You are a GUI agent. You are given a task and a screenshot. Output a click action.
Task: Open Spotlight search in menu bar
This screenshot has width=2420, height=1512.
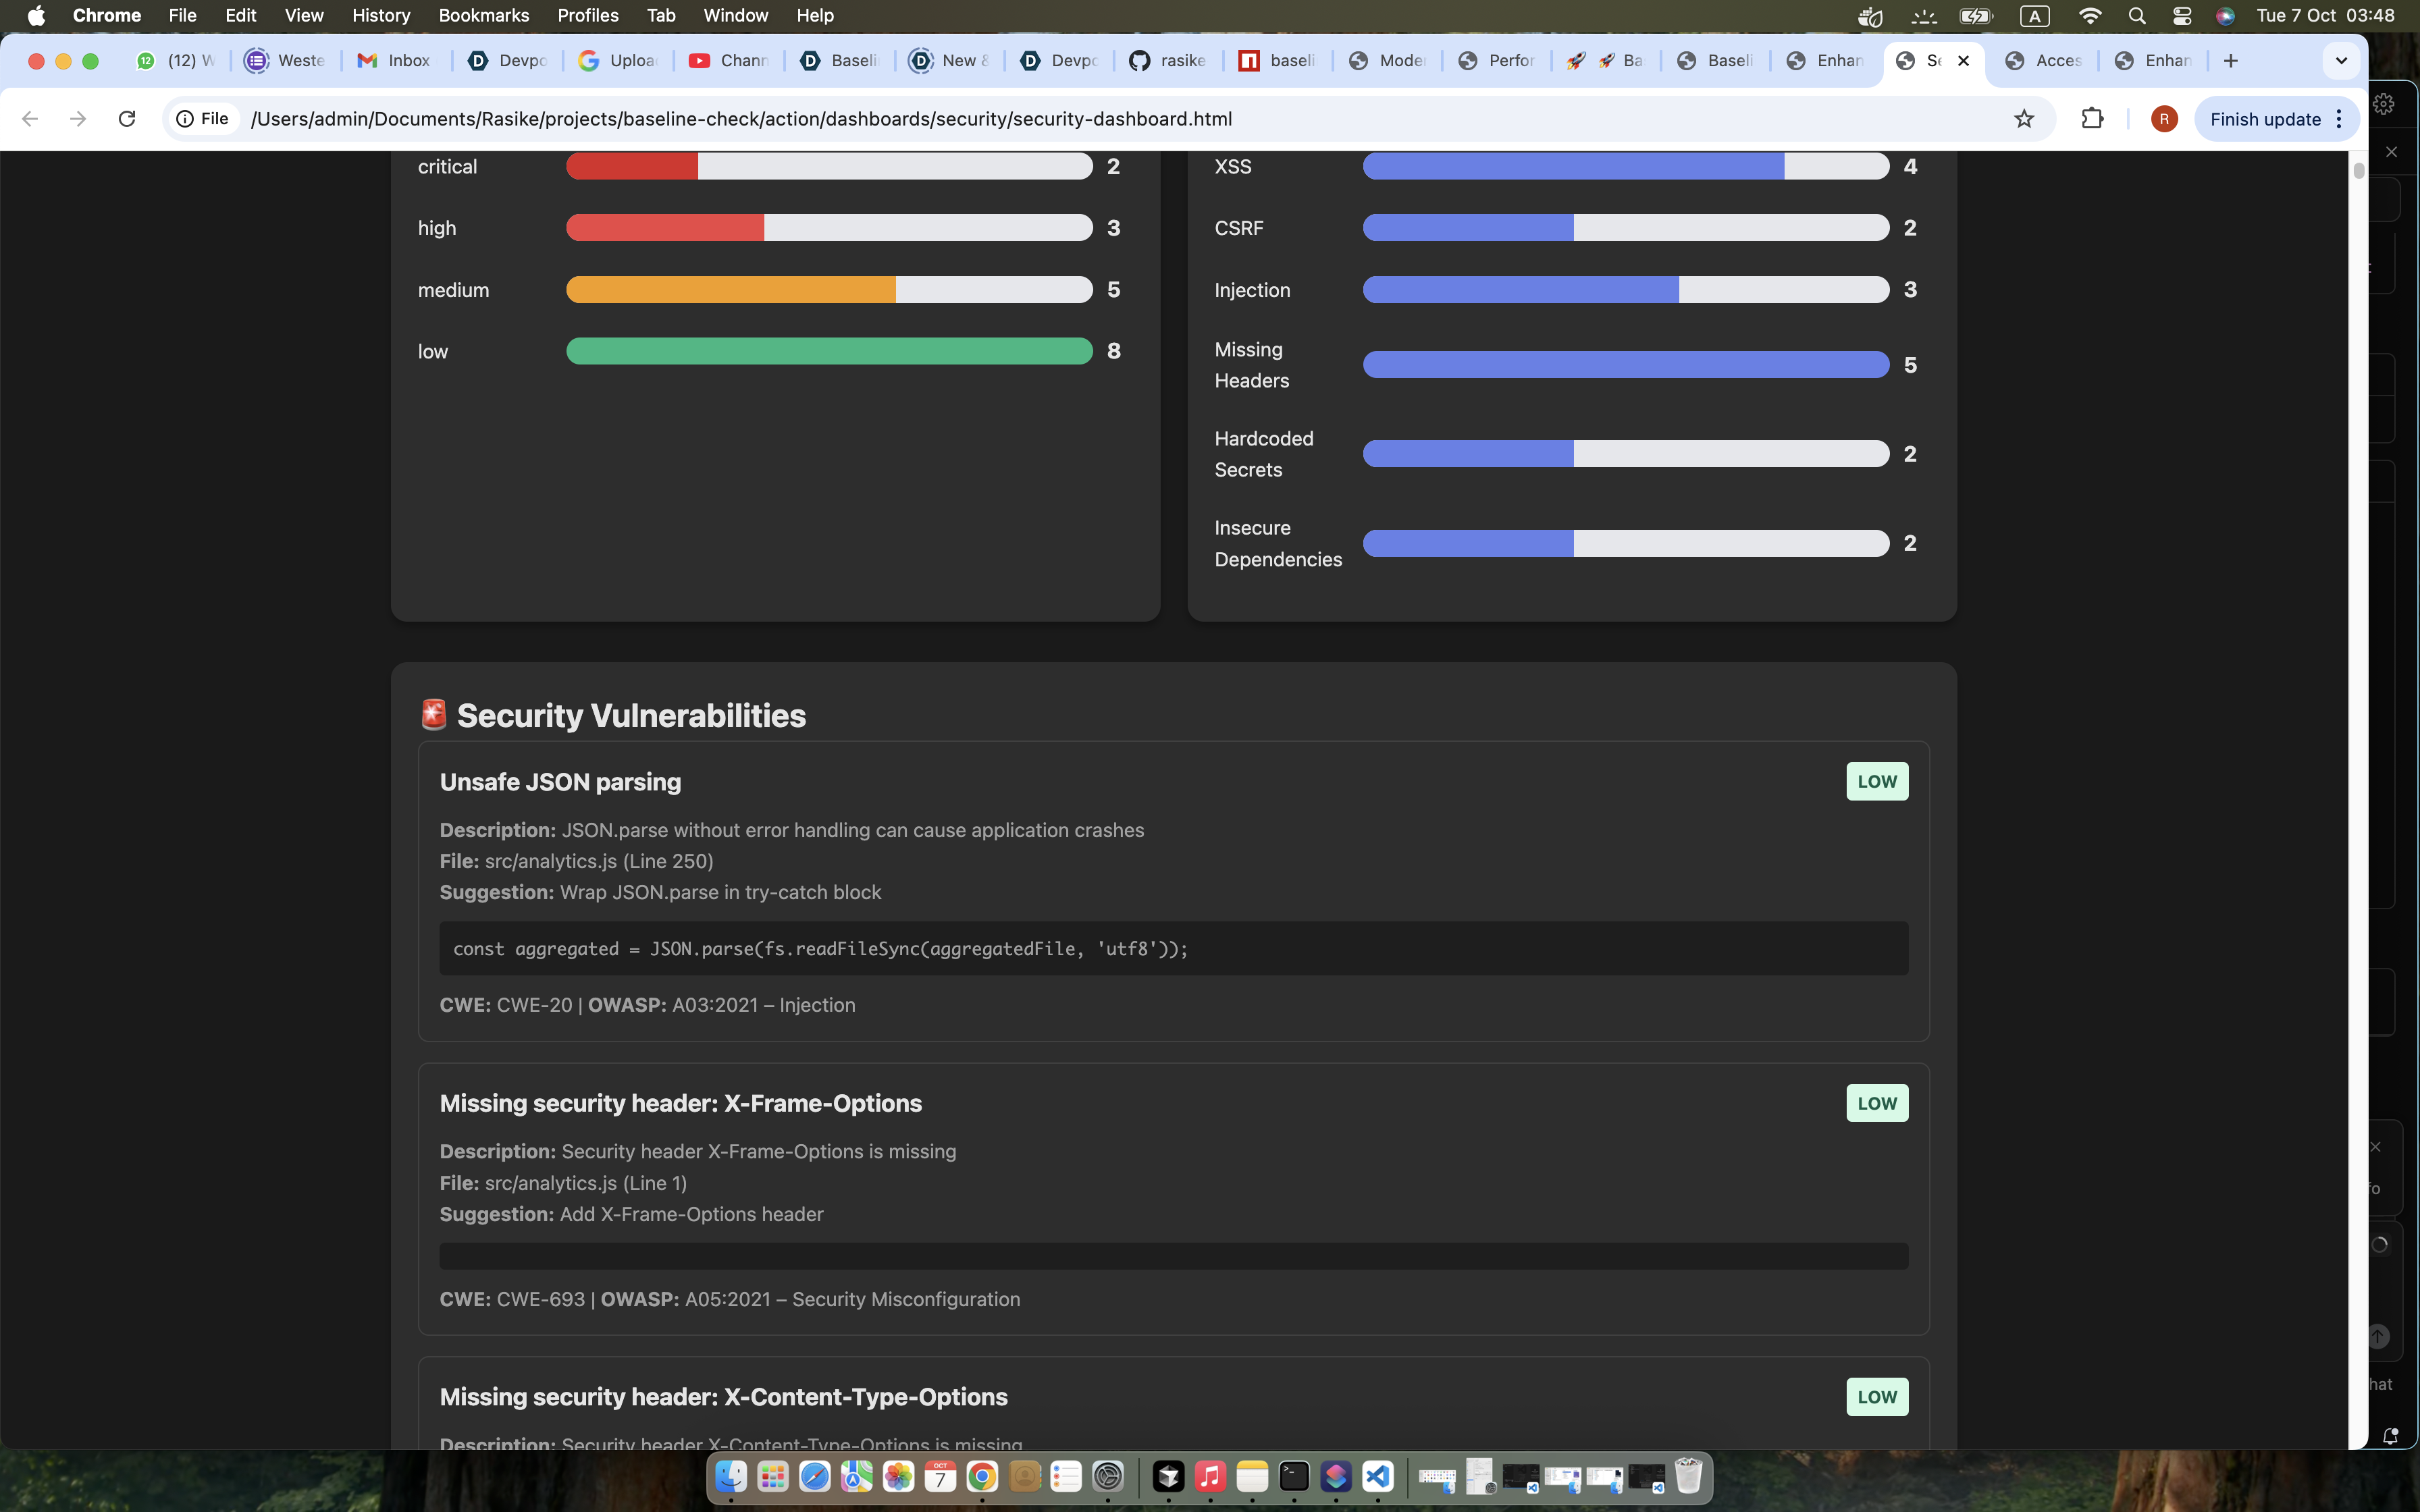coord(2137,15)
